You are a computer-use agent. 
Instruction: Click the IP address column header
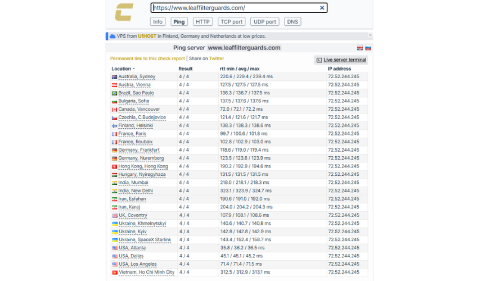pos(339,69)
